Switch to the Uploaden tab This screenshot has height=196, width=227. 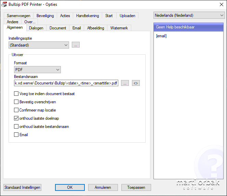pyautogui.click(x=128, y=16)
